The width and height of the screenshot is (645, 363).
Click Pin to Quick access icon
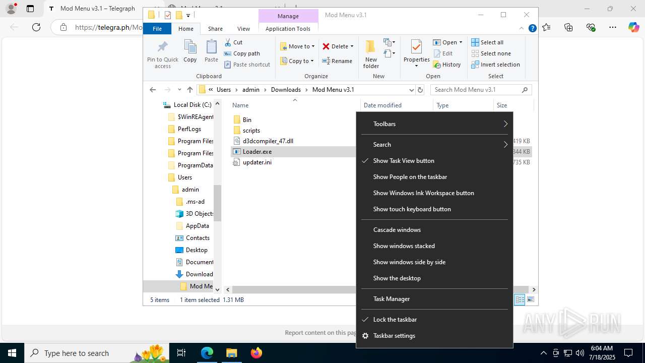click(162, 54)
